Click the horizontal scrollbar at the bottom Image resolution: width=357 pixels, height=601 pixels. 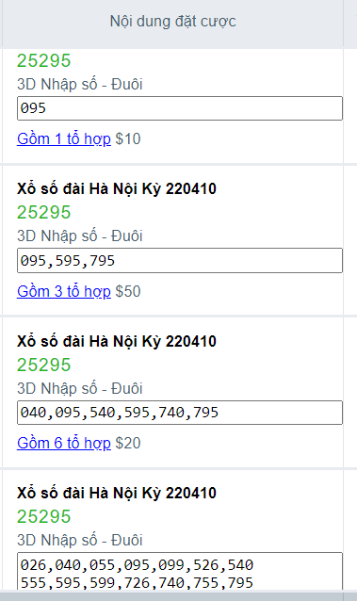178,595
